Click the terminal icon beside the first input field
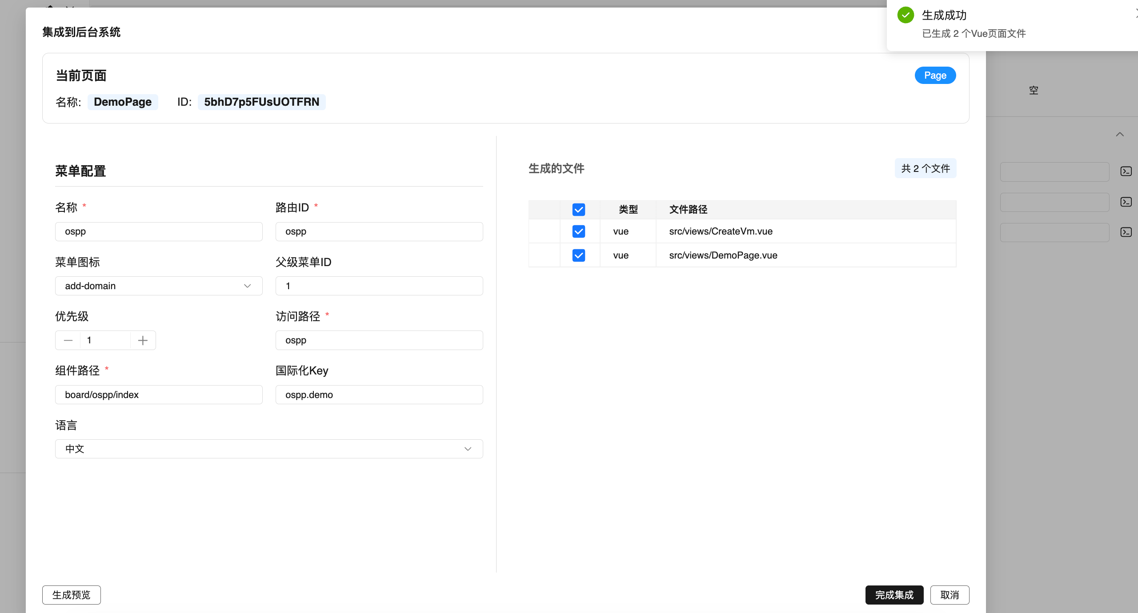 click(1126, 171)
